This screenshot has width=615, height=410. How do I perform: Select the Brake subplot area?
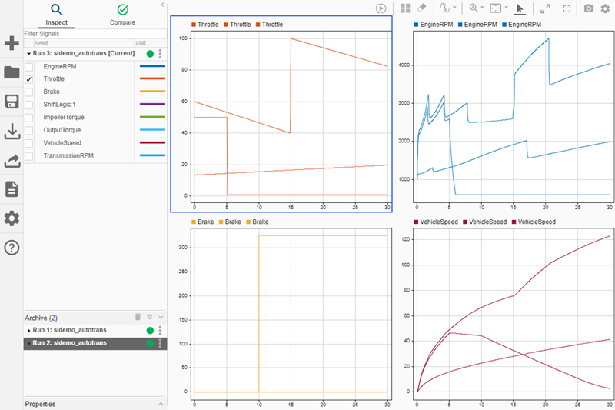click(291, 314)
